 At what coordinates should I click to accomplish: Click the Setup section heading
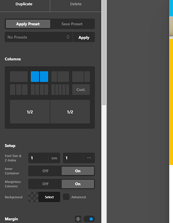click(x=10, y=145)
